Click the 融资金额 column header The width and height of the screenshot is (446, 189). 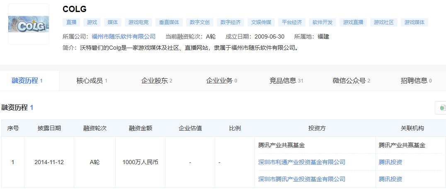point(141,128)
